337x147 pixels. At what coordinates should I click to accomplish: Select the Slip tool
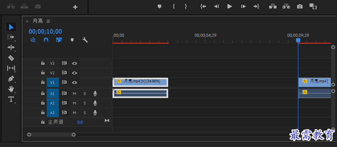click(x=11, y=68)
